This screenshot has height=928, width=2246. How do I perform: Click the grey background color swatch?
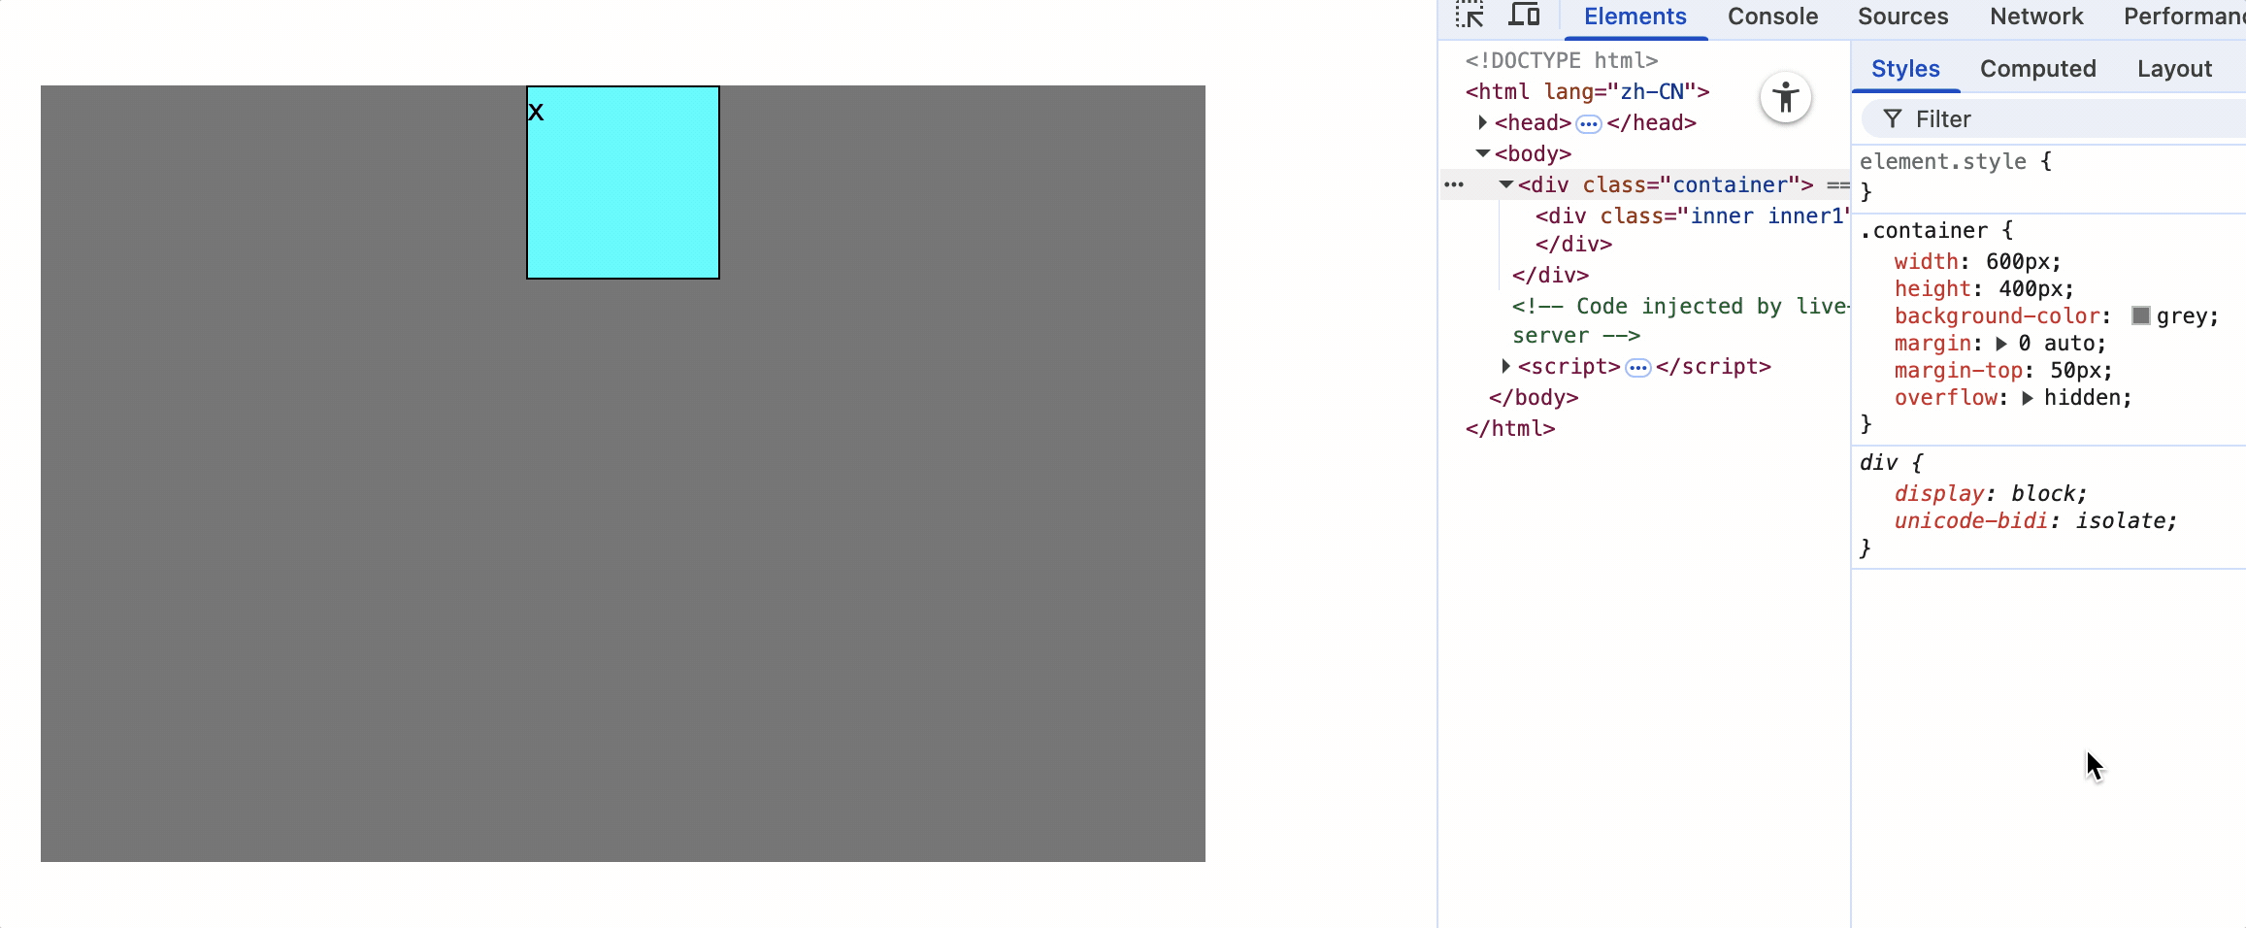click(x=2140, y=315)
